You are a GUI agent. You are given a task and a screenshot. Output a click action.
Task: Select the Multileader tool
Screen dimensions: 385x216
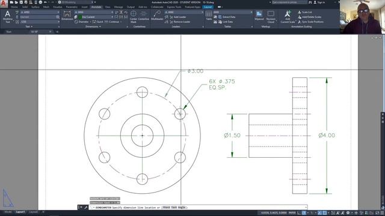pos(157,16)
